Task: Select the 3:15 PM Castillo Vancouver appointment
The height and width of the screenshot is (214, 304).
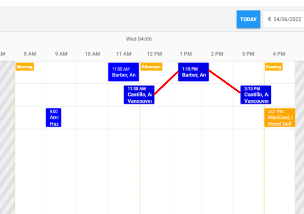Action: tap(256, 95)
